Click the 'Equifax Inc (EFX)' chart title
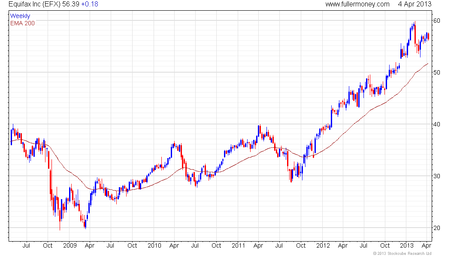Viewport: 472px width, 257px height. tap(34, 4)
